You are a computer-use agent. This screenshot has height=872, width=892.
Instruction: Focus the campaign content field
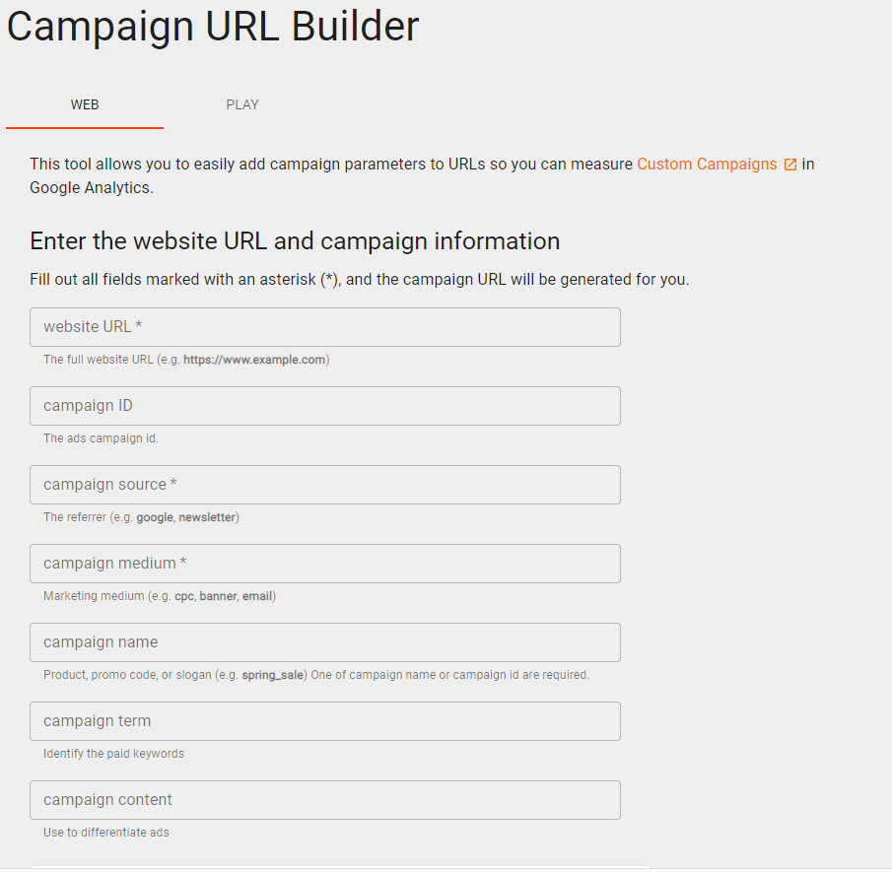pyautogui.click(x=325, y=800)
